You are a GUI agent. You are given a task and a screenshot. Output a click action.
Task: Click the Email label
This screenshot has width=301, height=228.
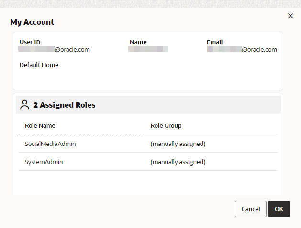pyautogui.click(x=214, y=42)
